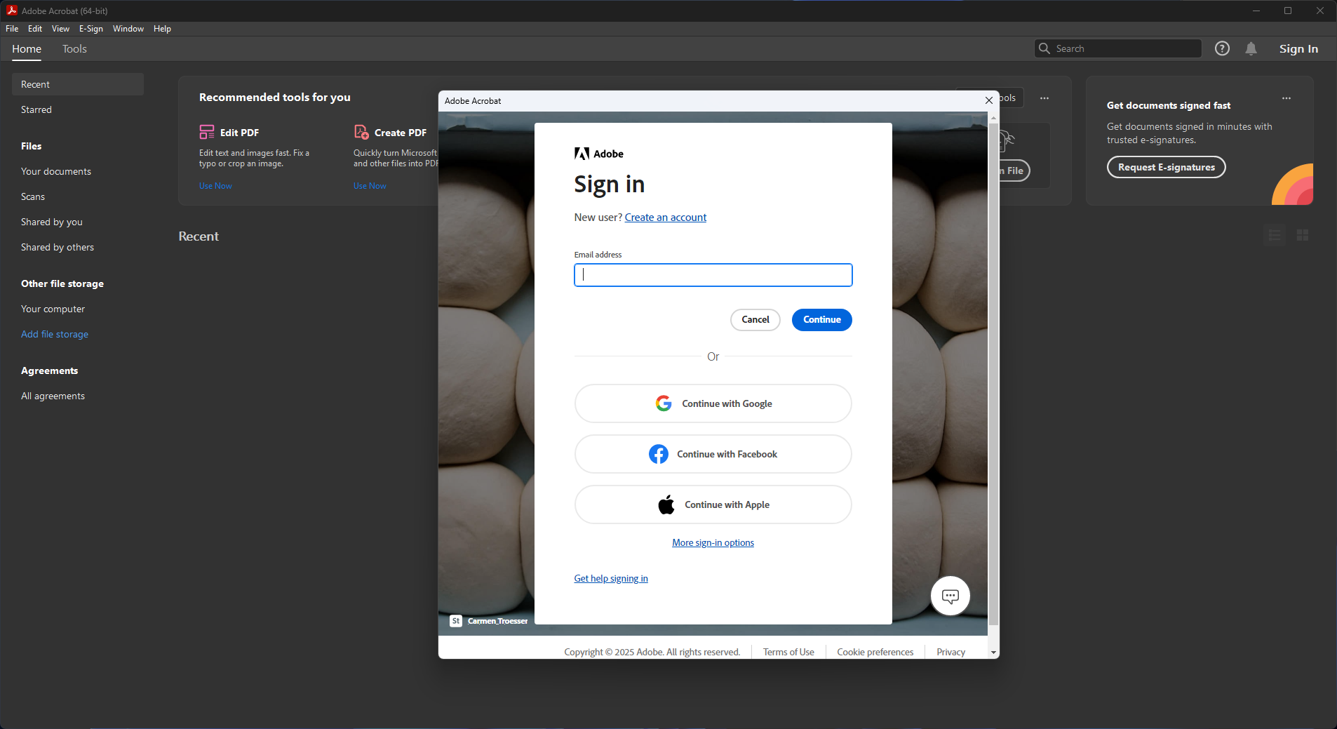Image resolution: width=1337 pixels, height=729 pixels.
Task: Open Scans in the sidebar
Action: tap(33, 196)
